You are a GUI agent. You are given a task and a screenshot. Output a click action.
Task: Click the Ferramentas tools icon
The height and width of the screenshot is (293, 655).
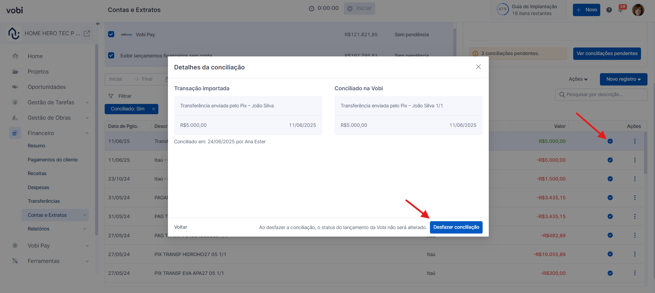(x=15, y=261)
